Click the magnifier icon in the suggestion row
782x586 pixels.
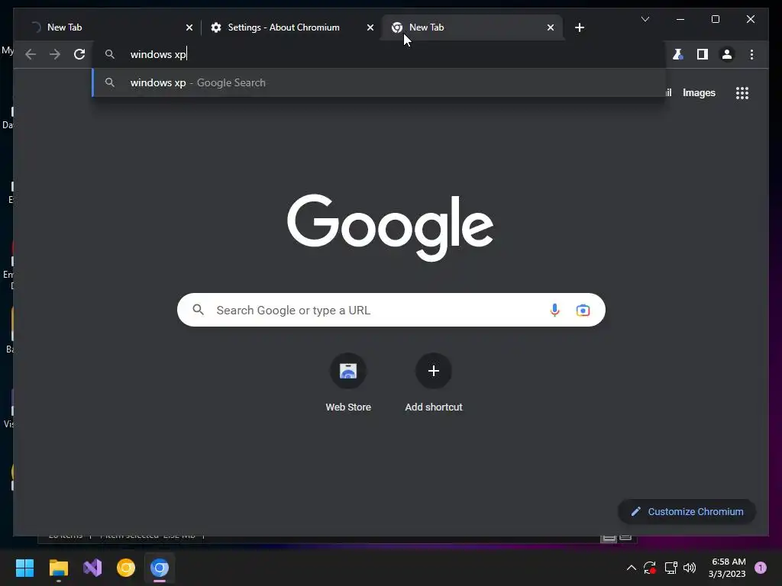110,82
